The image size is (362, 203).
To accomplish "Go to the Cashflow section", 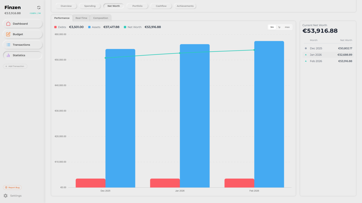I will coord(161,6).
